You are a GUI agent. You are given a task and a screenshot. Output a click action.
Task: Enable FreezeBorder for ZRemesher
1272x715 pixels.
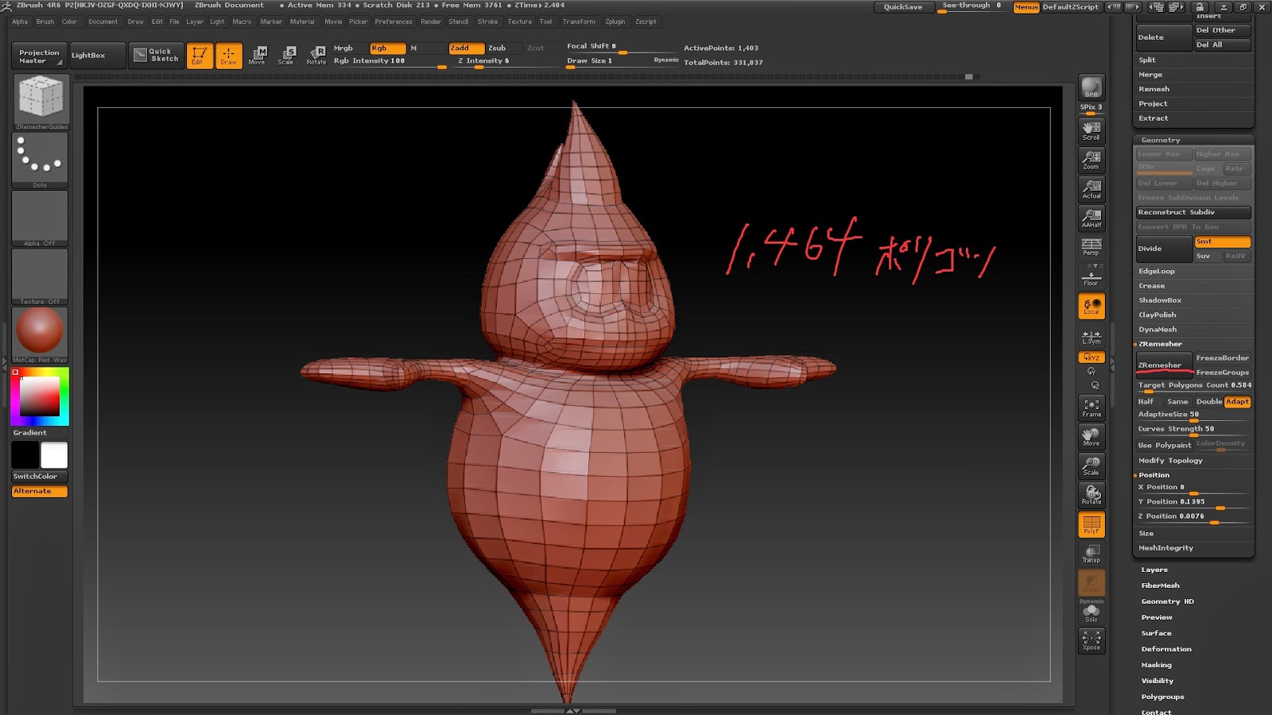click(x=1223, y=358)
